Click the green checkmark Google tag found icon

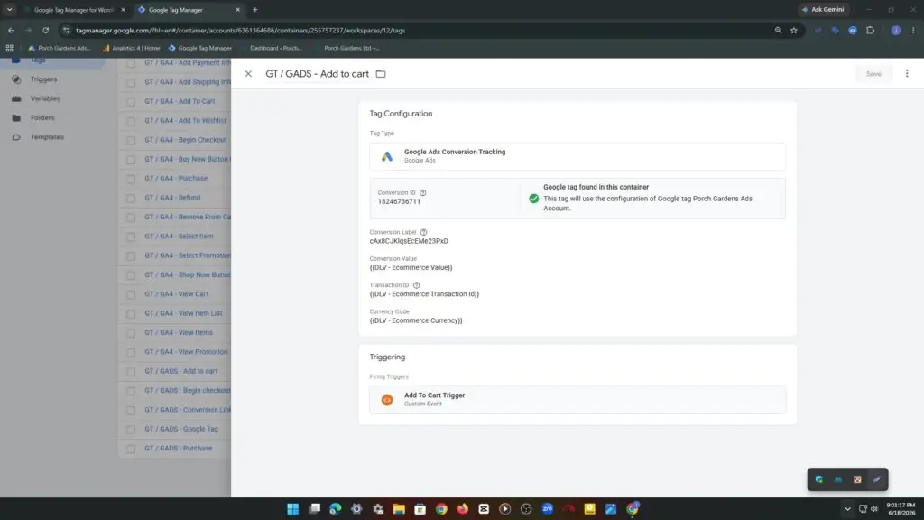click(x=533, y=199)
